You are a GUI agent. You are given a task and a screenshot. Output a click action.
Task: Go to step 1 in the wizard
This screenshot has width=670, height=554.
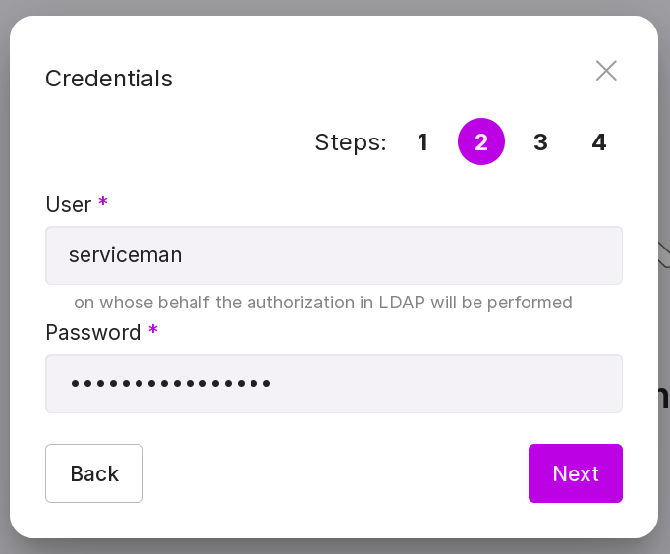pyautogui.click(x=422, y=142)
